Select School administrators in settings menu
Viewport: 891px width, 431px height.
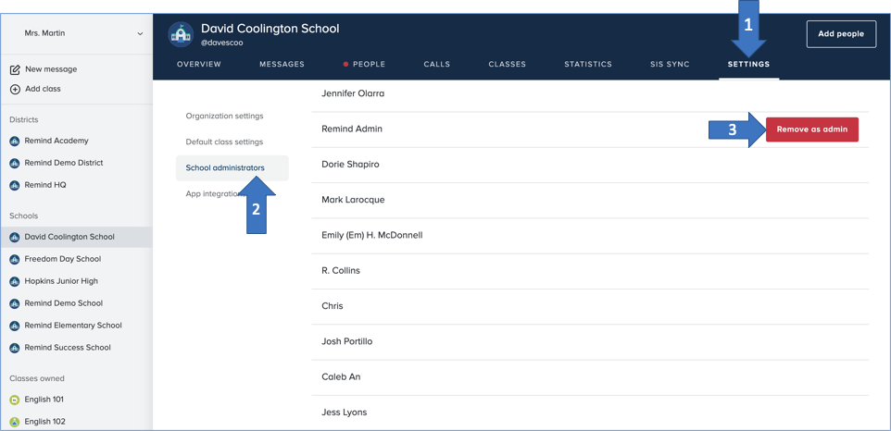point(225,168)
